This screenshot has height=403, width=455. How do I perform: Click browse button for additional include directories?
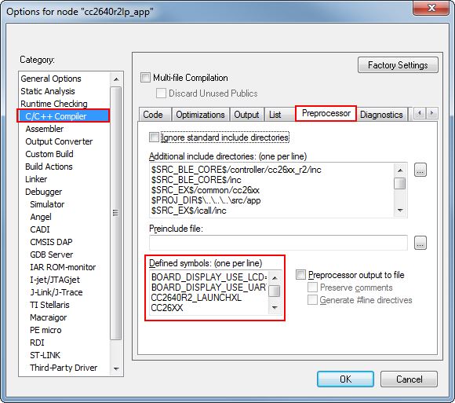pos(420,170)
